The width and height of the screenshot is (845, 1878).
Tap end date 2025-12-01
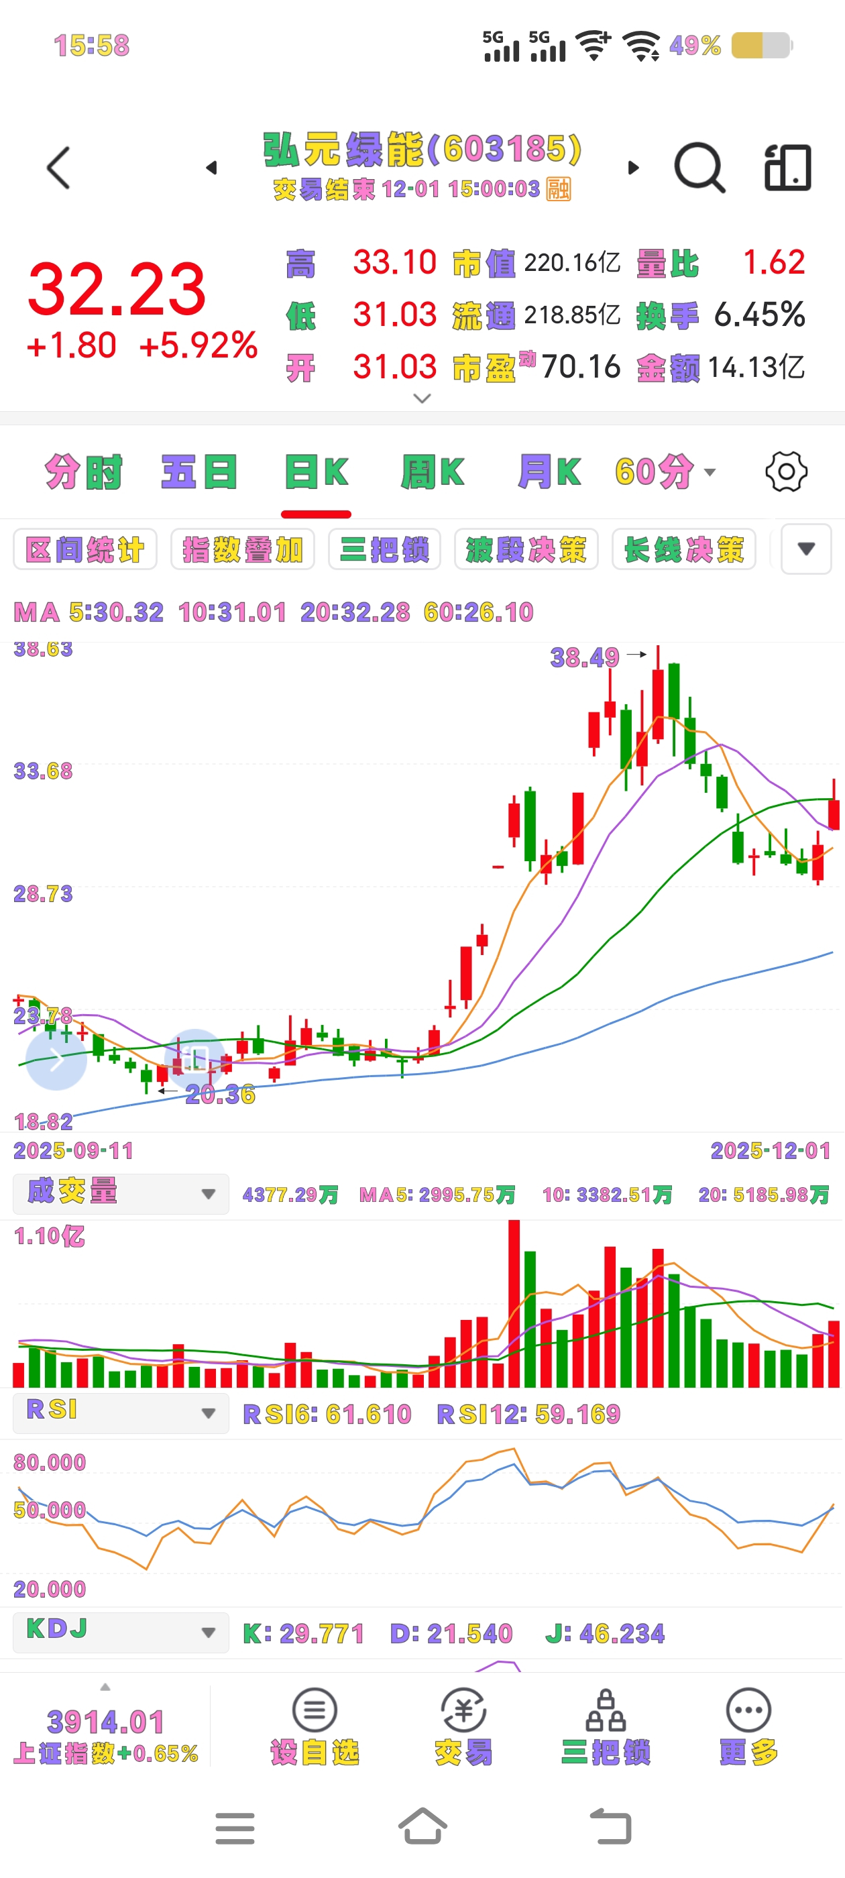(x=771, y=1150)
